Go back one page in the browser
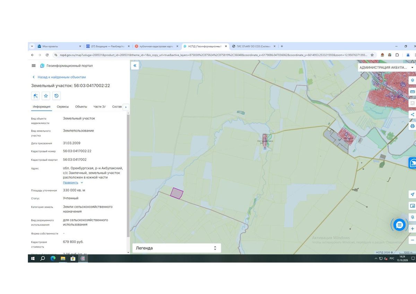The width and height of the screenshot is (416, 294). pyautogui.click(x=33, y=55)
